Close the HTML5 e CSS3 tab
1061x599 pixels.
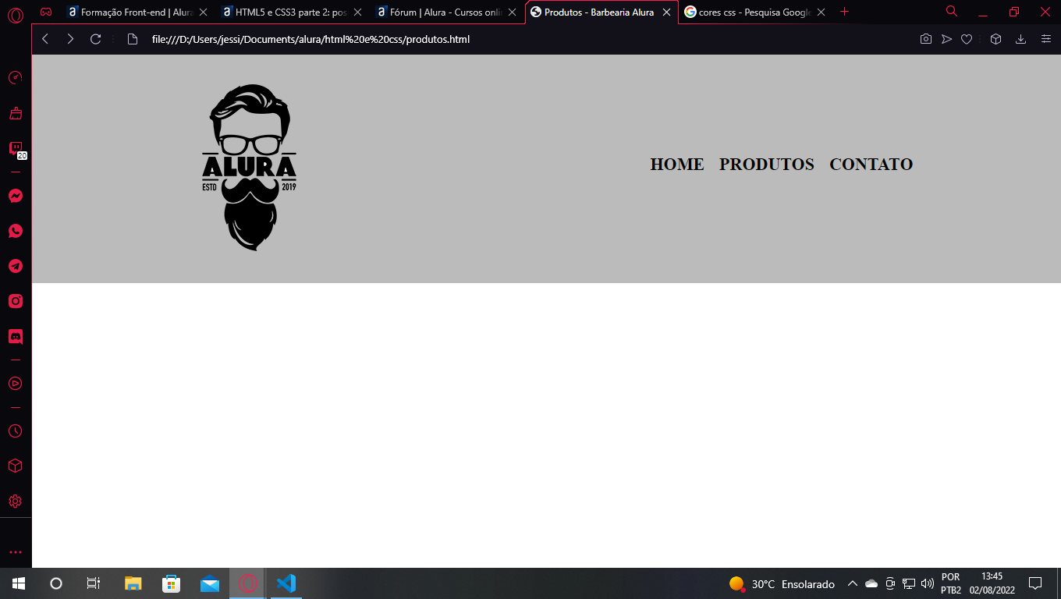coord(357,12)
